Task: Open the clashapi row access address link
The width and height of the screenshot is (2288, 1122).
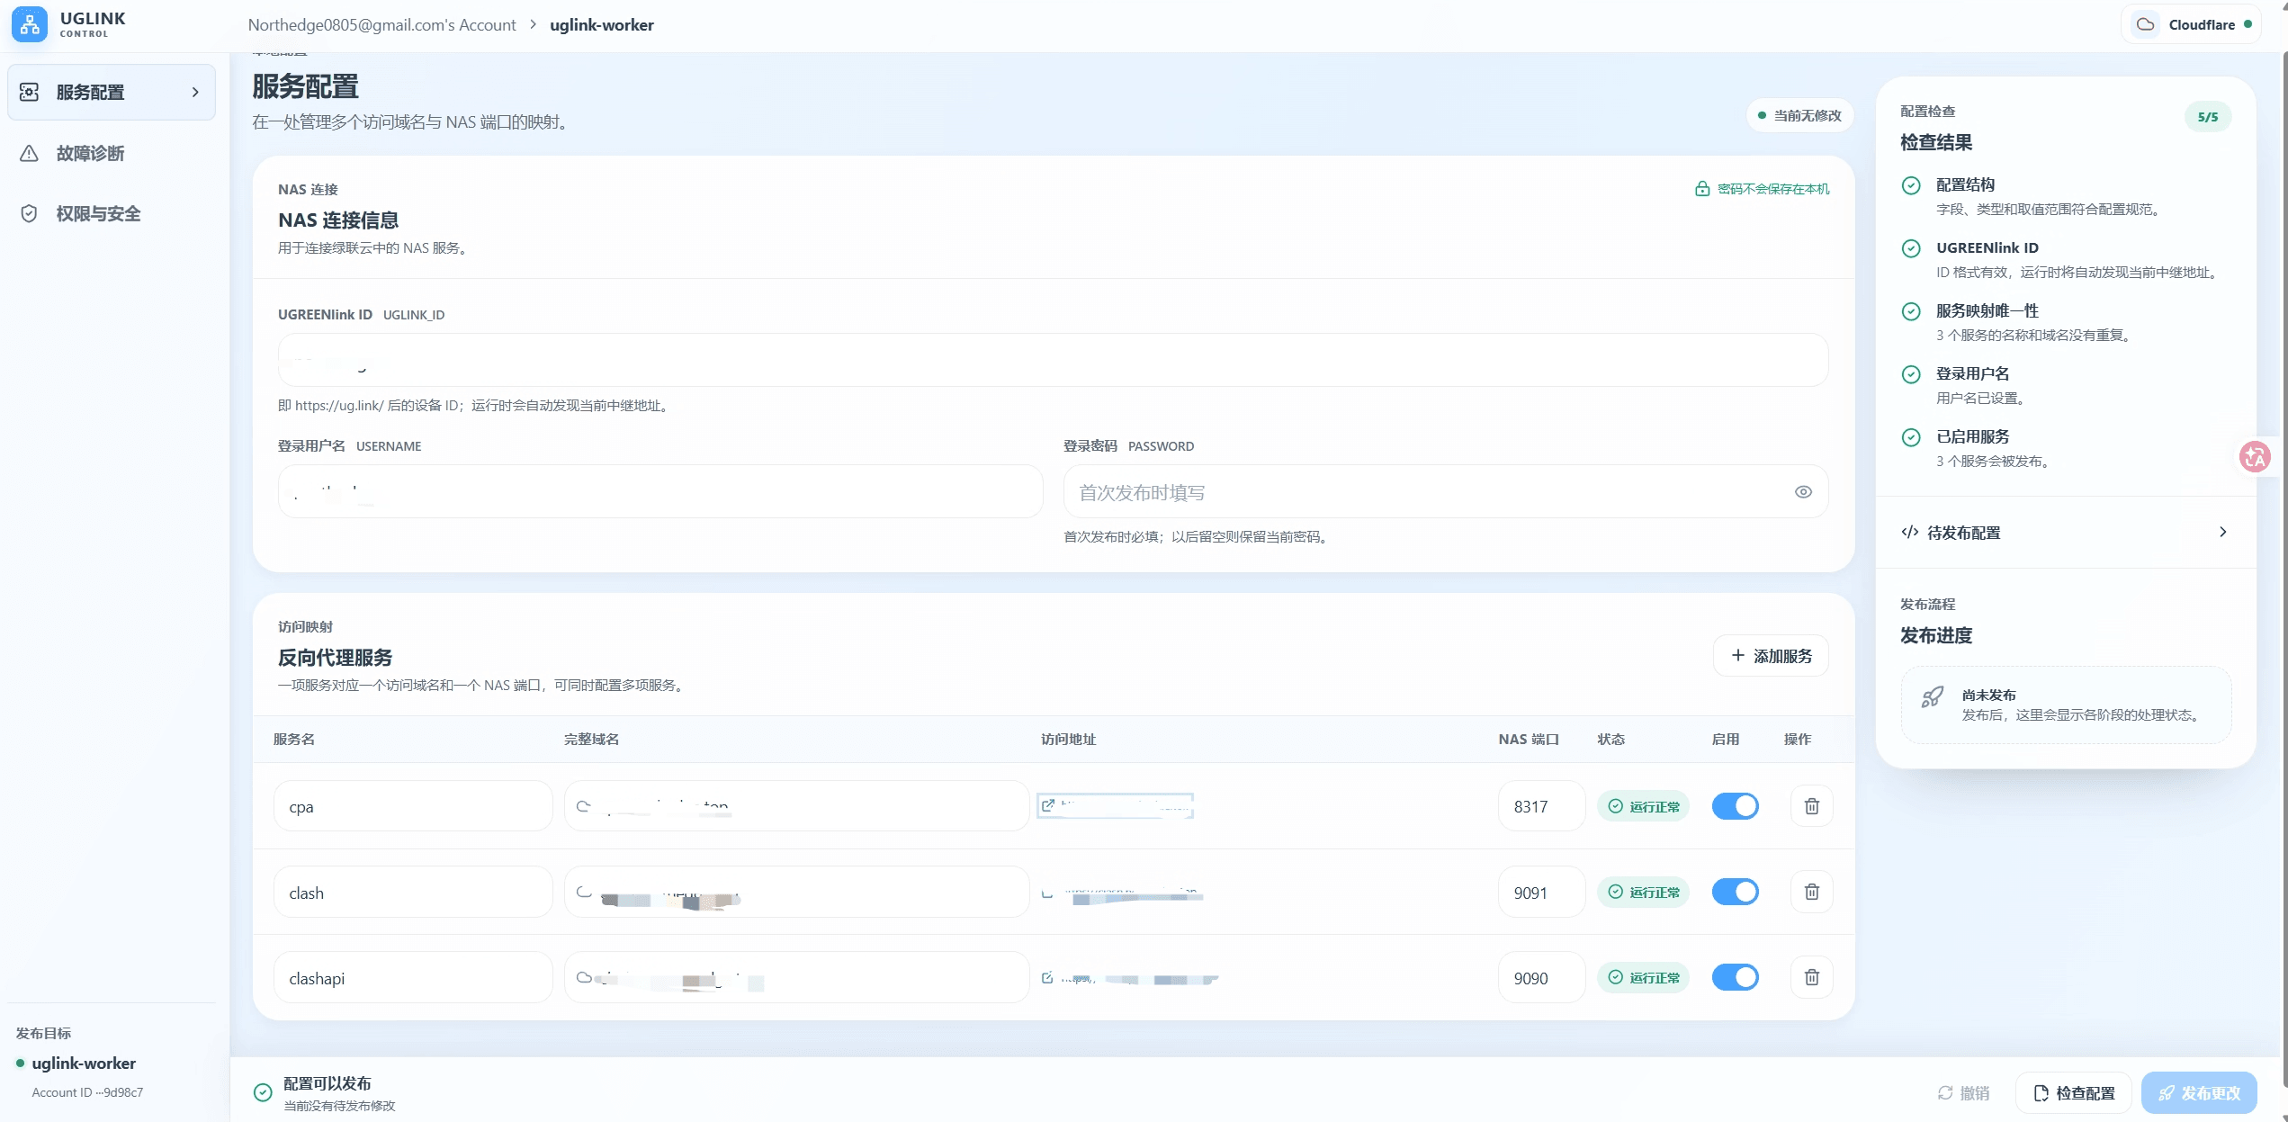Action: pos(1129,978)
